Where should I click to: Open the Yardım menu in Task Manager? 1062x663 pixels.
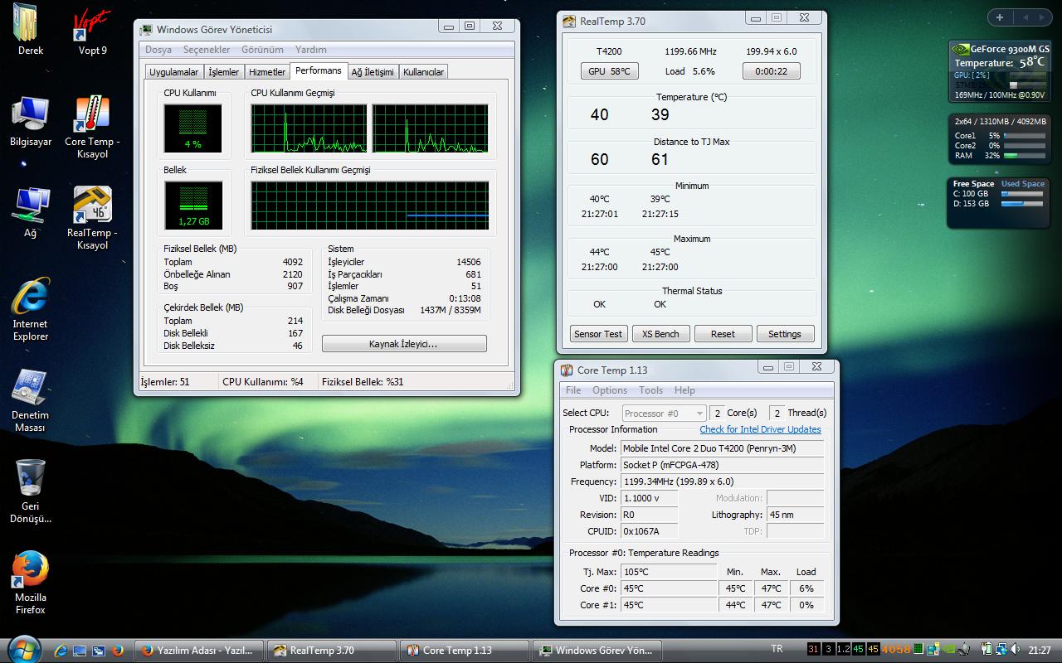[311, 50]
